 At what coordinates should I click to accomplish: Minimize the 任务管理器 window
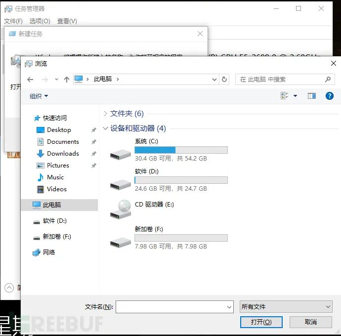(276, 8)
